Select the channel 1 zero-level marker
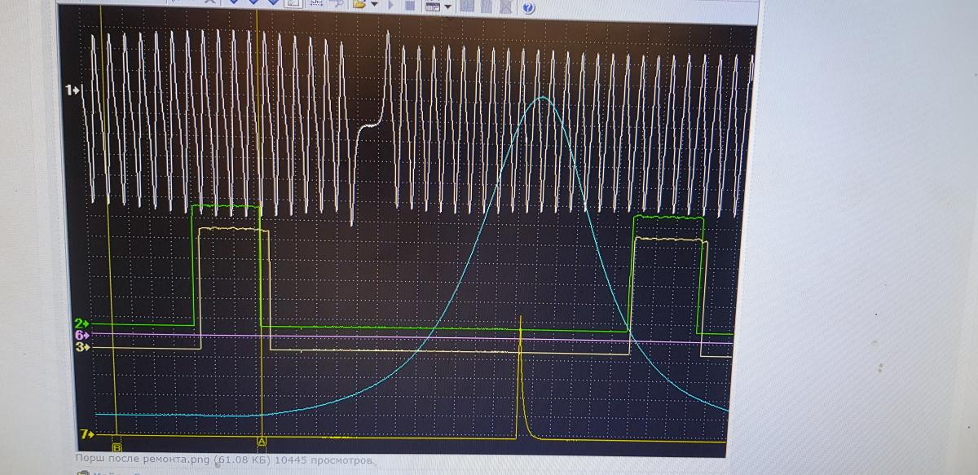The width and height of the screenshot is (978, 475). point(73,90)
